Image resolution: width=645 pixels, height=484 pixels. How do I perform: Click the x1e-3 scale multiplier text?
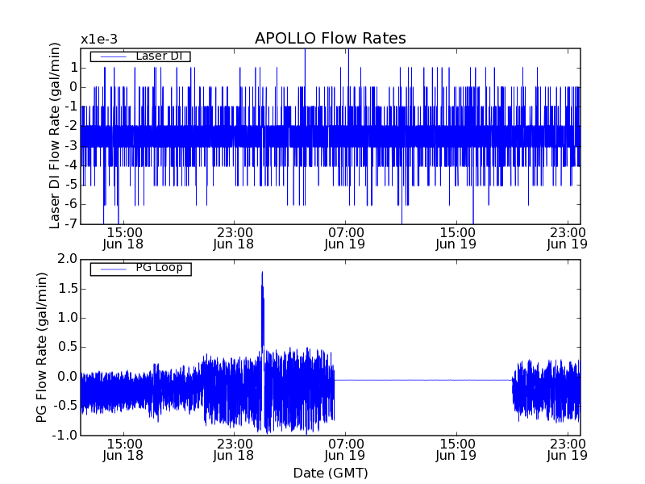pos(98,40)
